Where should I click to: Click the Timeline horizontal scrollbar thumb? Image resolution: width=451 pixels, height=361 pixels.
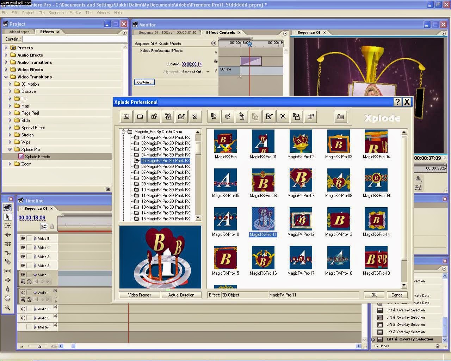74,346
